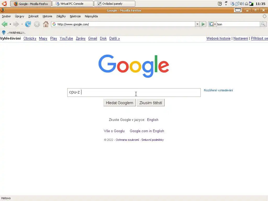Image resolution: width=268 pixels, height=201 pixels.
Task: Open the Zprávy link
Action: 81,38
